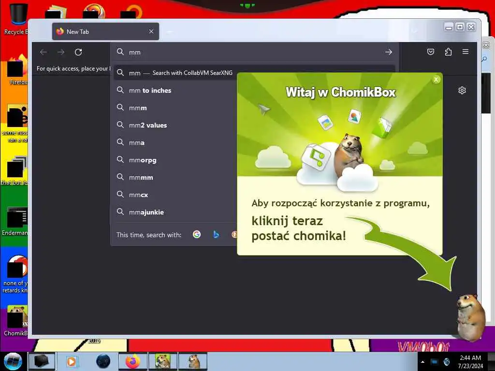
Task: Close the New Tab tab
Action: click(x=151, y=31)
